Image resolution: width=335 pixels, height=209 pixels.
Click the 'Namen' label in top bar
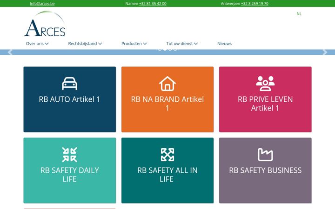click(132, 3)
